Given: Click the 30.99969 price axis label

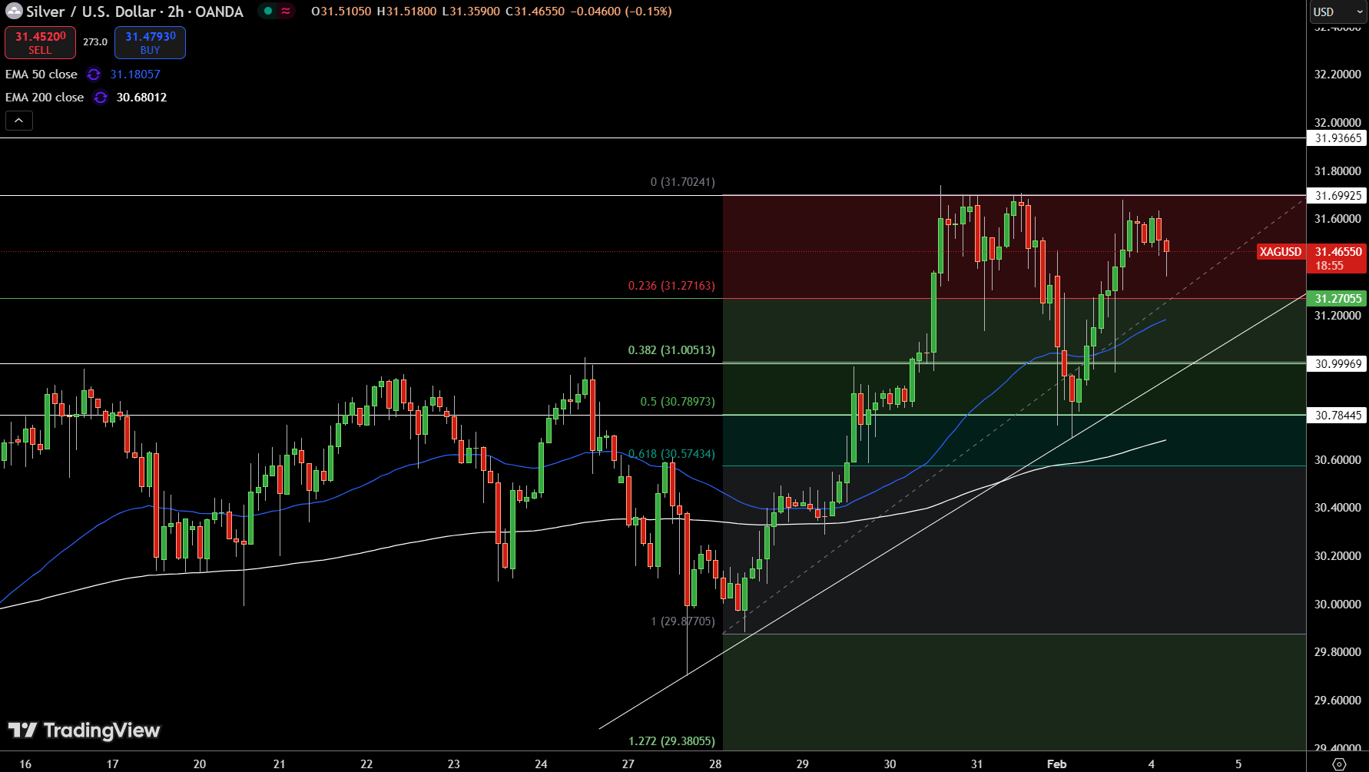Looking at the screenshot, I should (1338, 364).
